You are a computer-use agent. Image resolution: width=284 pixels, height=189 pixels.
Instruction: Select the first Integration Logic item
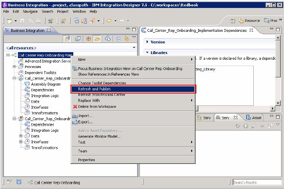tap(45, 95)
